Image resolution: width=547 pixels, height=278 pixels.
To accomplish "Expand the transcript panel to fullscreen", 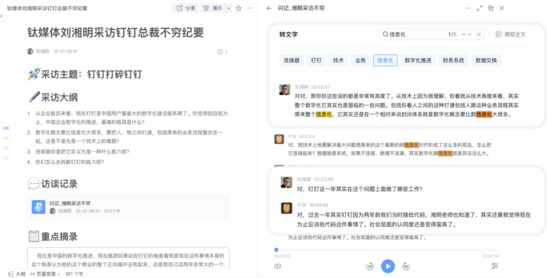I will (x=480, y=8).
